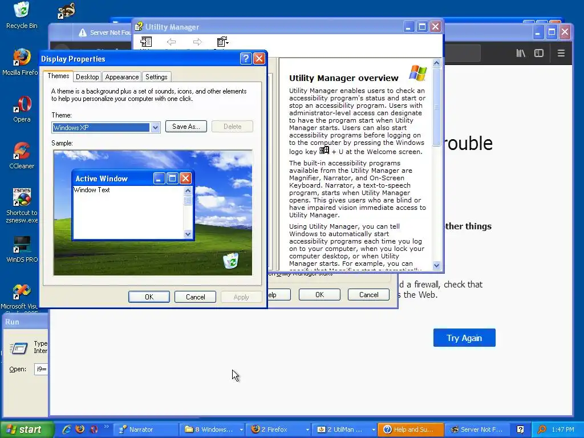Switch to the Settings tab
The width and height of the screenshot is (584, 438).
[x=156, y=77]
